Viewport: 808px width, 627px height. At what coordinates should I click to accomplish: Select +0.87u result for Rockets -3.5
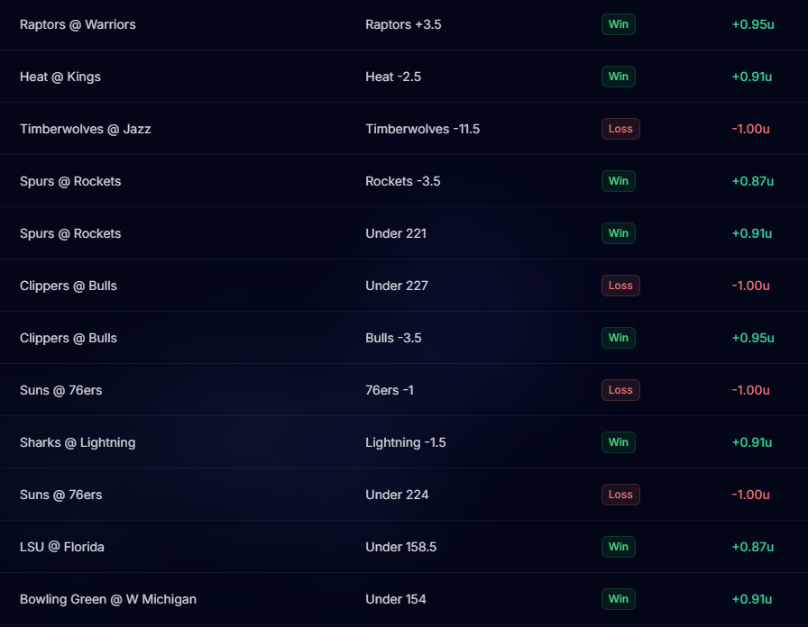point(753,181)
